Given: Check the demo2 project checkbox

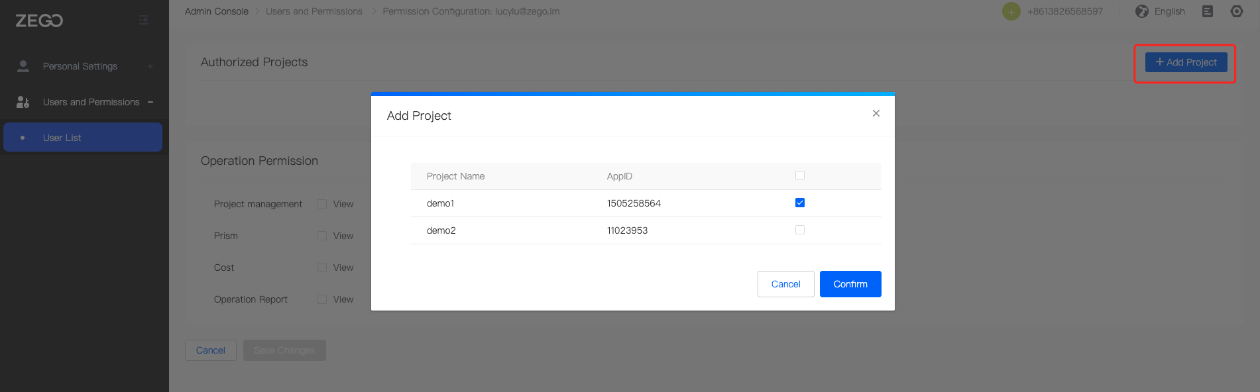Looking at the screenshot, I should point(799,230).
